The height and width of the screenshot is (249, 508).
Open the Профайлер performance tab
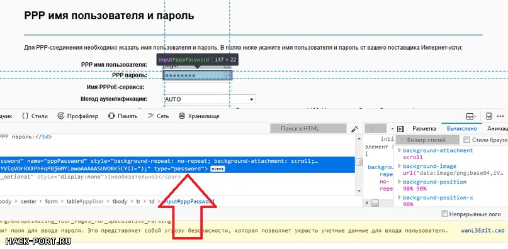[x=78, y=116]
